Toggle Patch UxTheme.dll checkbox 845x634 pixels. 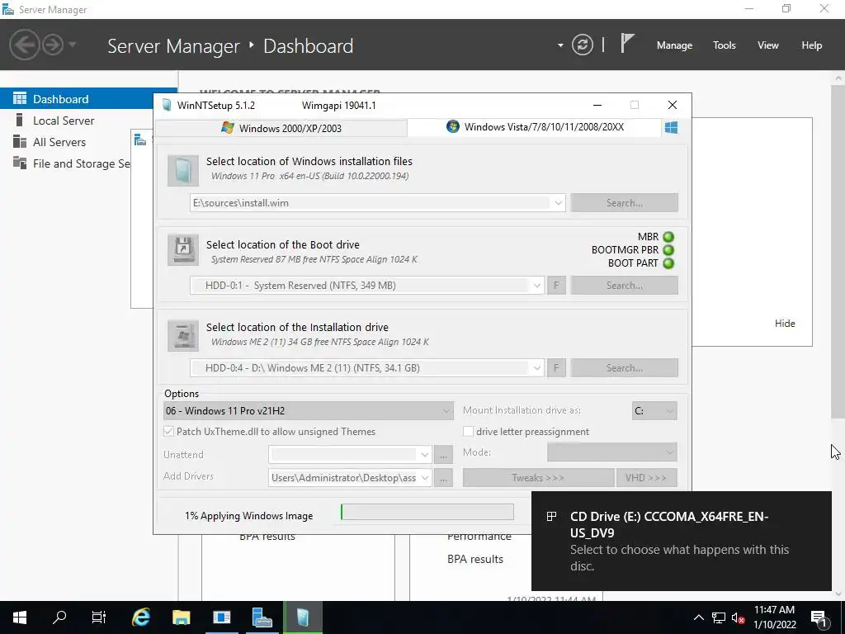point(168,431)
